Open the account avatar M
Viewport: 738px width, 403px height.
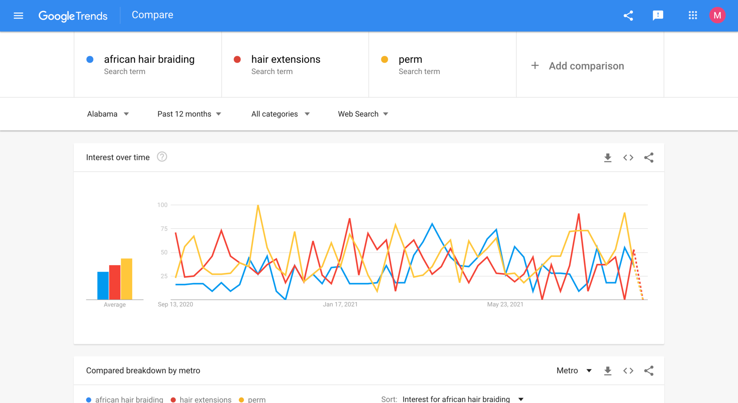point(717,15)
